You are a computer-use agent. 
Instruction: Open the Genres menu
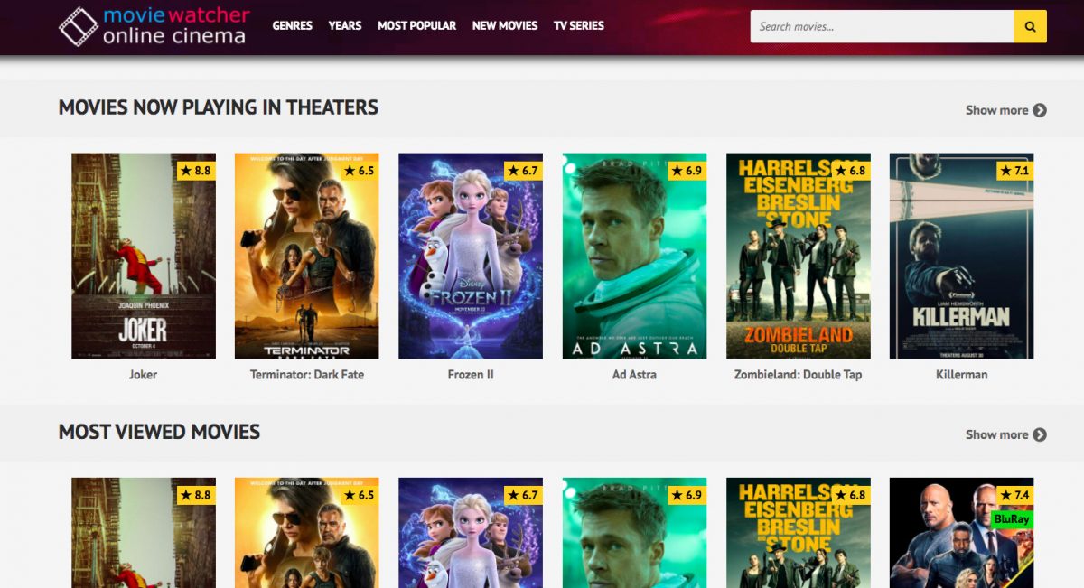pyautogui.click(x=292, y=25)
